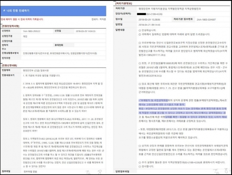Click the receipt date '2018-03-29 15:28:06'
This screenshot has width=232, height=175.
[x=149, y=20]
